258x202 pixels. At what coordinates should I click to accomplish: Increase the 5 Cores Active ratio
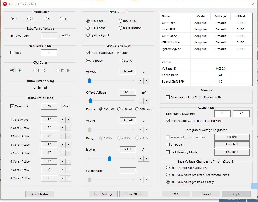point(68,153)
